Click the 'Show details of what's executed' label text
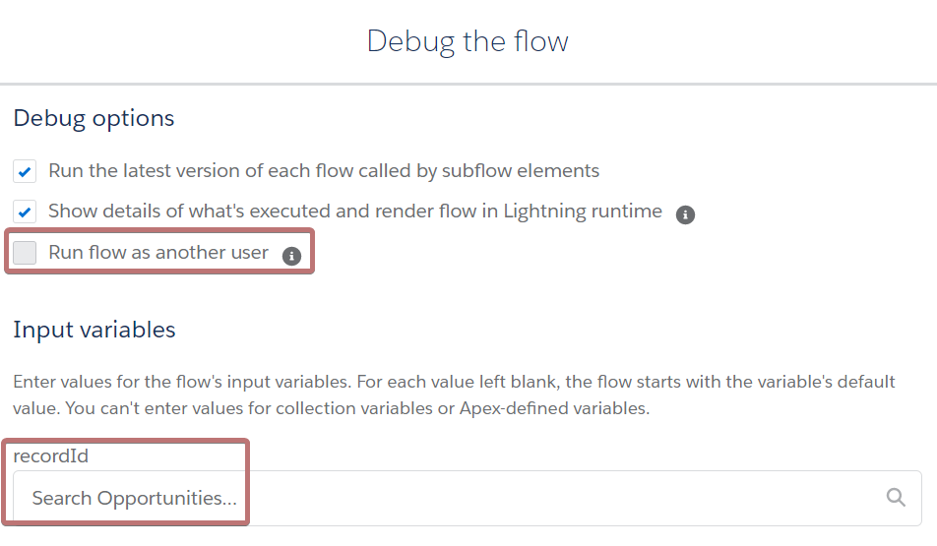The image size is (937, 546). (355, 212)
